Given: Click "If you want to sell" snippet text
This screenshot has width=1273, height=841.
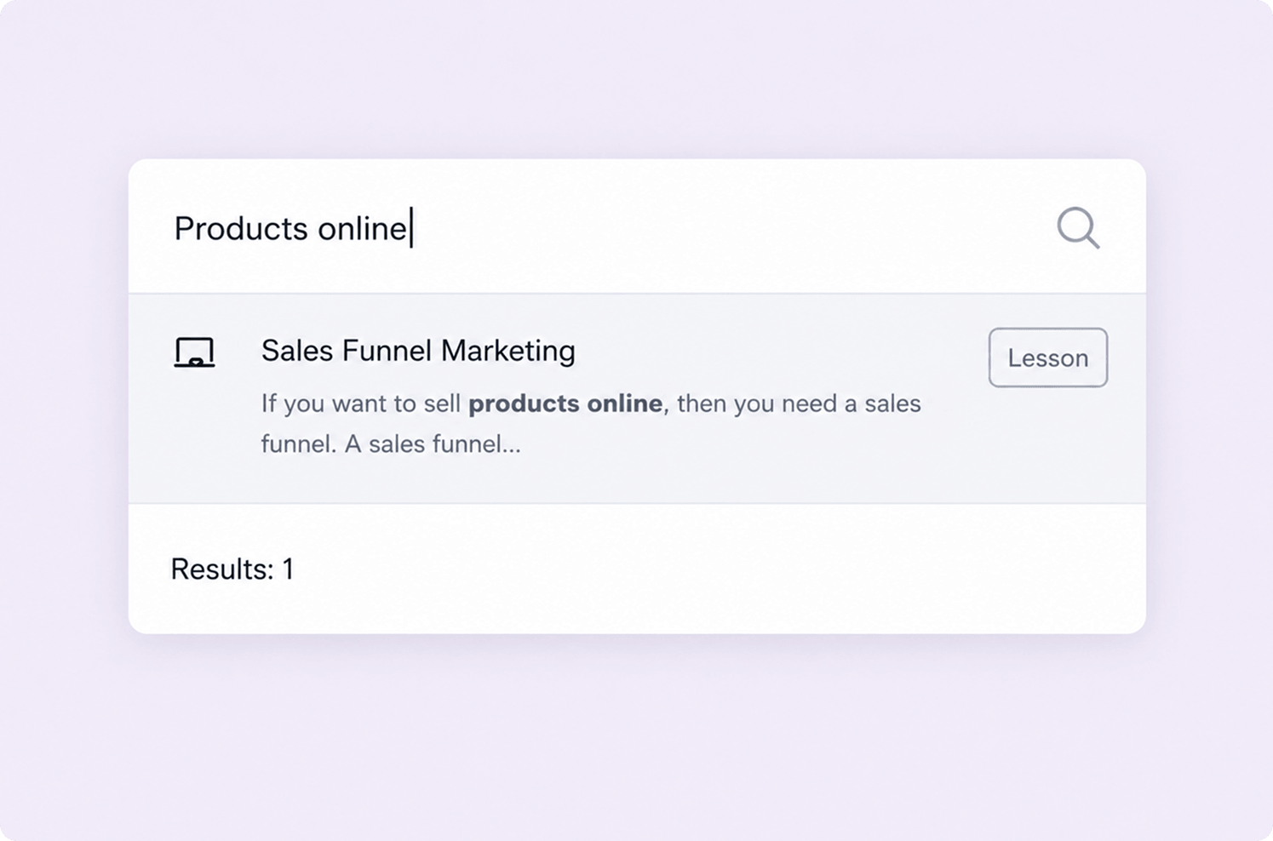Looking at the screenshot, I should (361, 403).
